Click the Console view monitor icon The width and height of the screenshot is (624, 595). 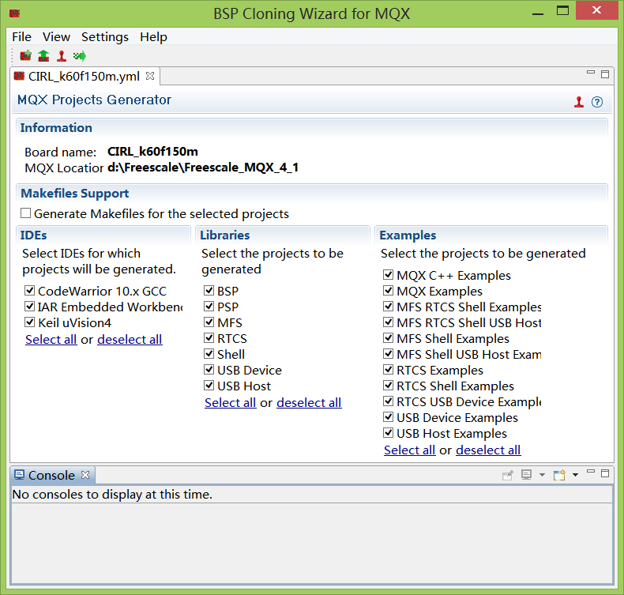tap(19, 474)
